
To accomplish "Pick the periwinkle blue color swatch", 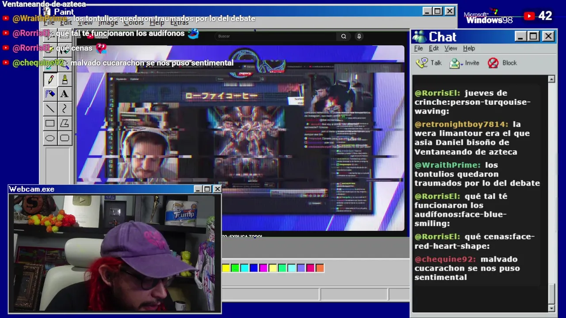I will [301, 268].
